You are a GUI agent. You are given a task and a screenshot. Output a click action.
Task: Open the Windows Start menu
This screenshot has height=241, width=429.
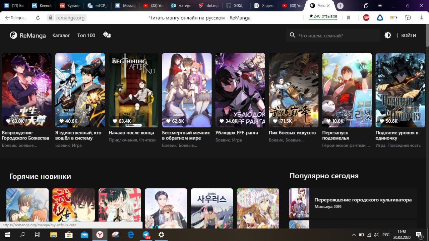click(x=7, y=235)
